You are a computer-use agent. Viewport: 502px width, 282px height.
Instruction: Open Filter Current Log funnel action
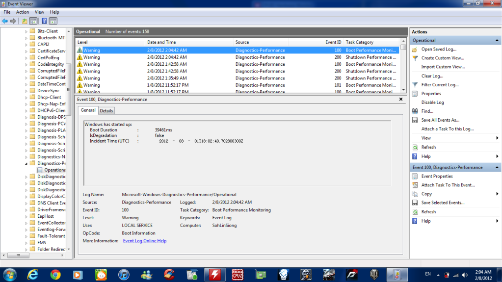point(439,85)
